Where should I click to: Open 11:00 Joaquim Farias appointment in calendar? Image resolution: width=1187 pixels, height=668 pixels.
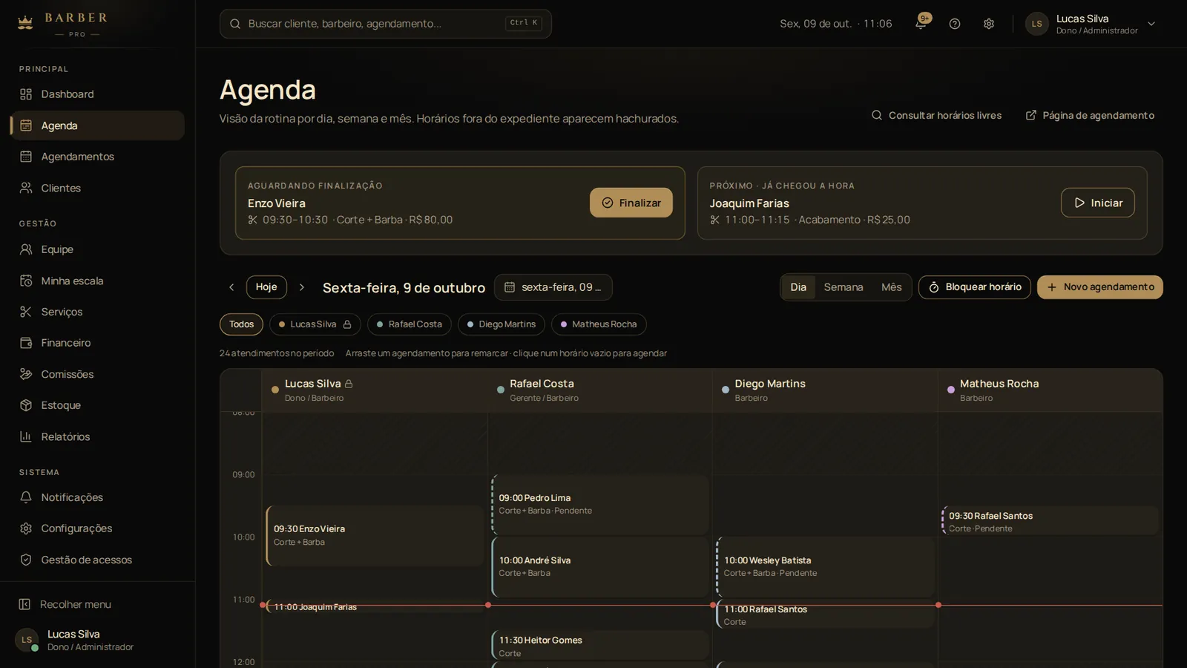pos(375,607)
